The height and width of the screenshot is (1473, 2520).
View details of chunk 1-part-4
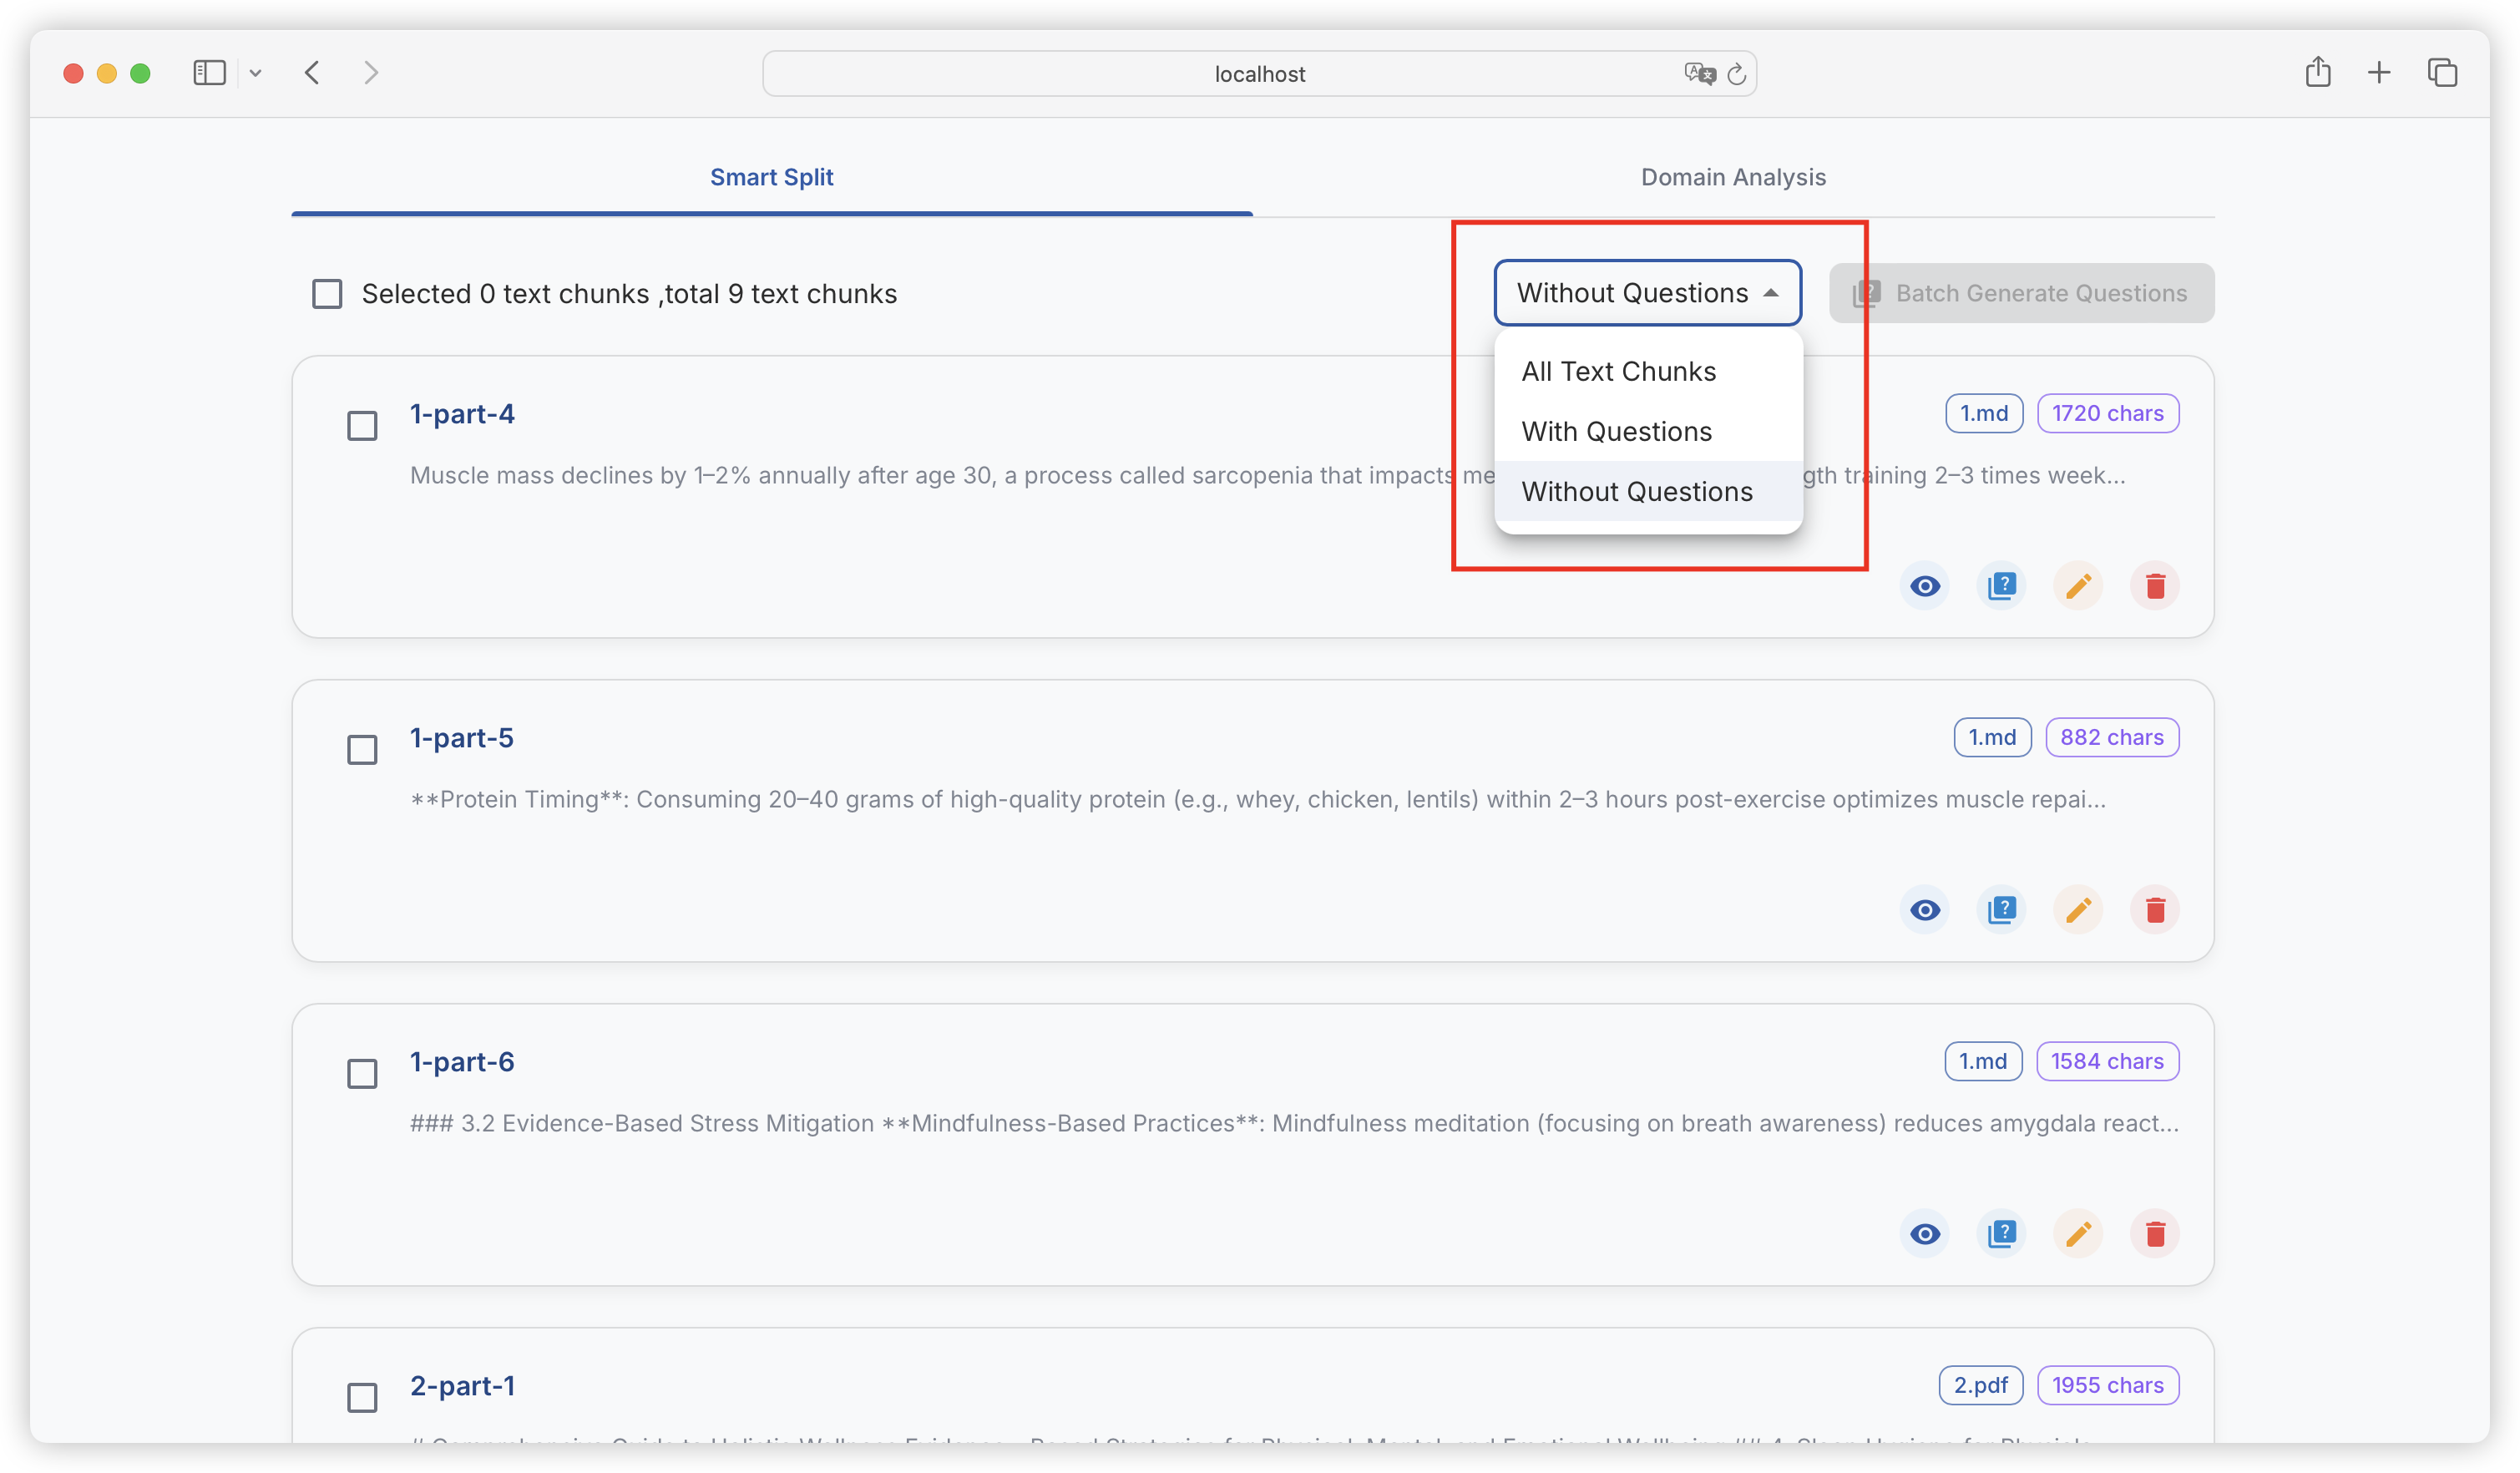coord(1924,586)
